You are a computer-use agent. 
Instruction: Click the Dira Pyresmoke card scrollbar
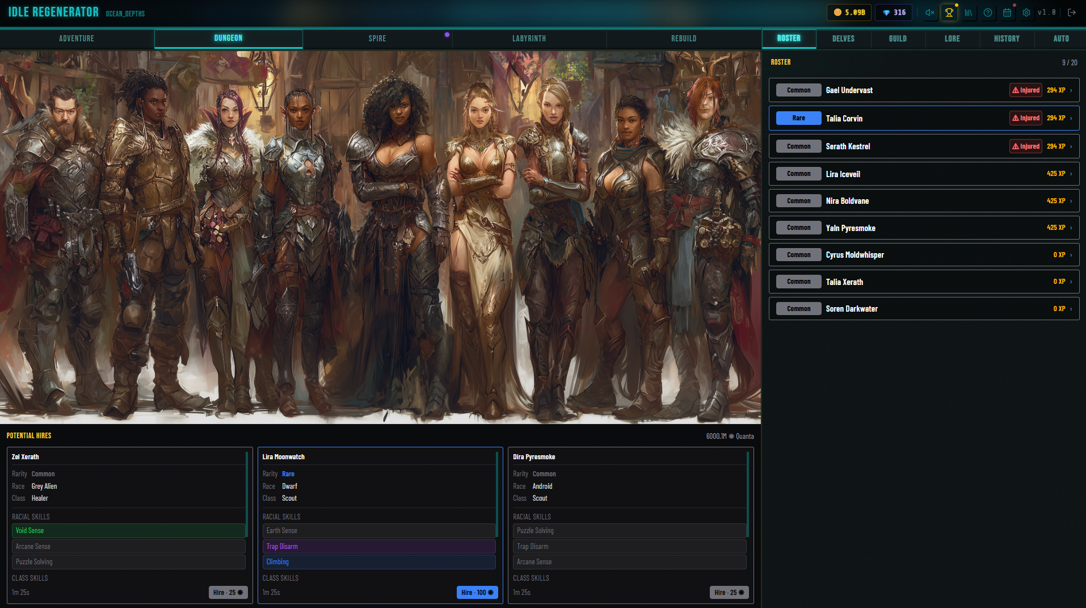[748, 494]
